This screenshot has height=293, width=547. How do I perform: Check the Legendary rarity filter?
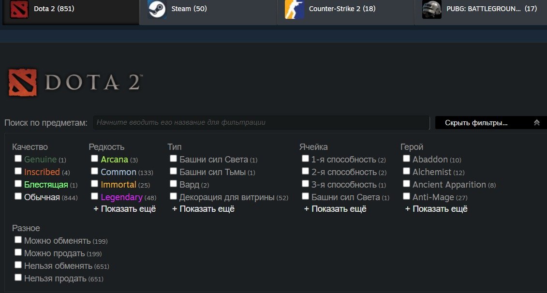(94, 196)
